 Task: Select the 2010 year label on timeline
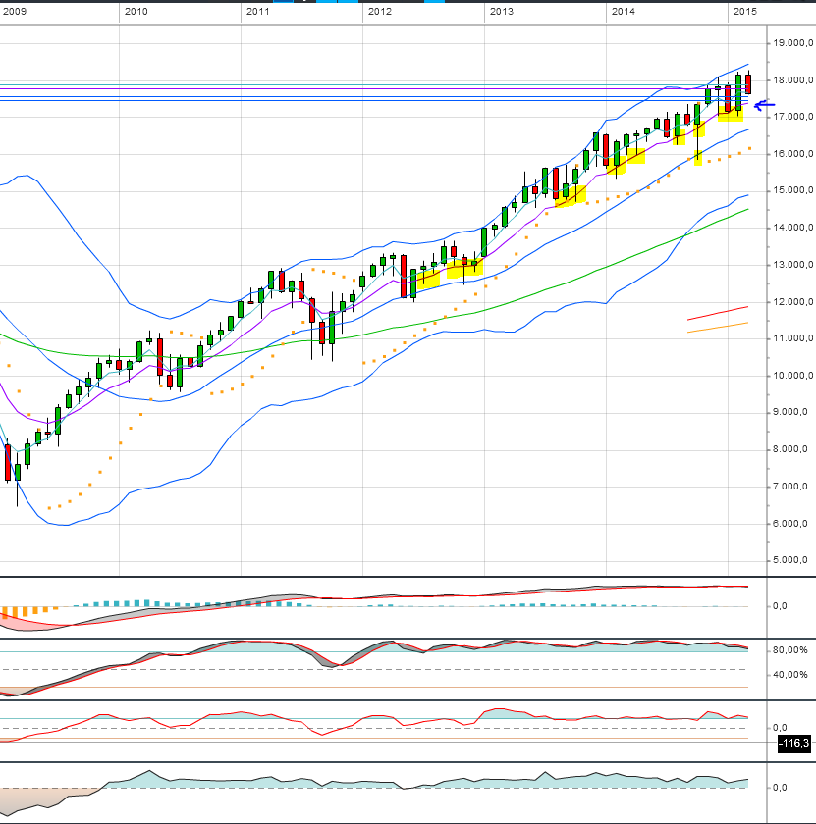(x=136, y=12)
